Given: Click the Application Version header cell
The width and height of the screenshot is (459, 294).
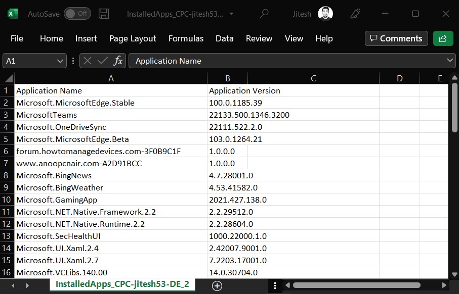Looking at the screenshot, I should coord(227,90).
